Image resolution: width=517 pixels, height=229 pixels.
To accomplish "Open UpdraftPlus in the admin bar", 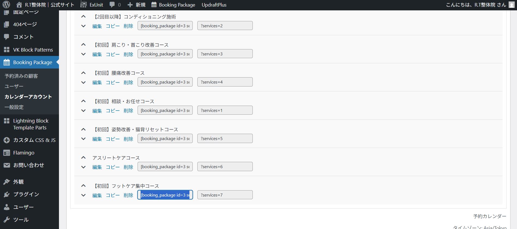I will point(214,5).
